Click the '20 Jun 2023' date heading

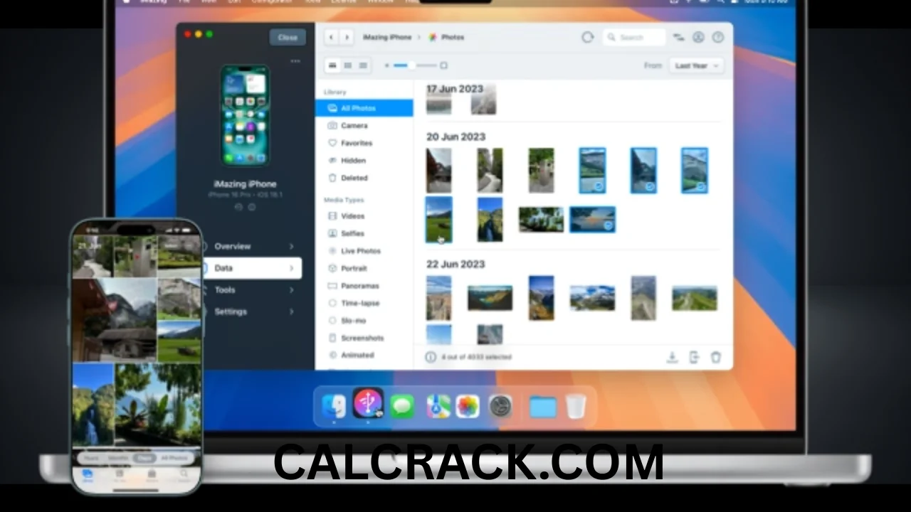click(455, 137)
